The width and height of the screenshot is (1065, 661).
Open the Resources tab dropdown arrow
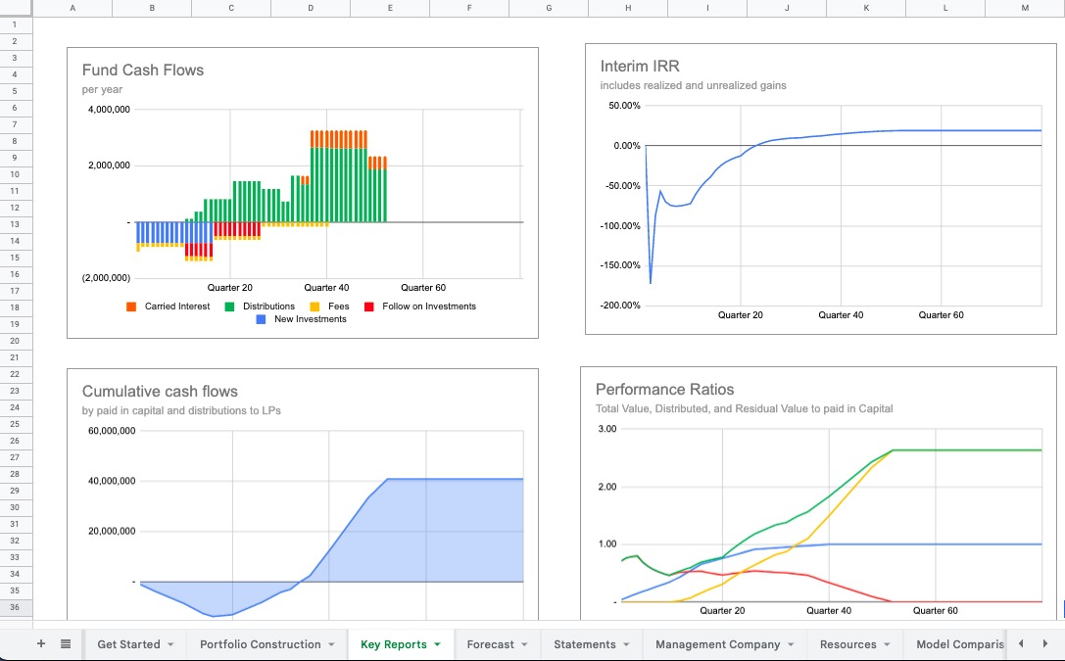click(x=887, y=644)
